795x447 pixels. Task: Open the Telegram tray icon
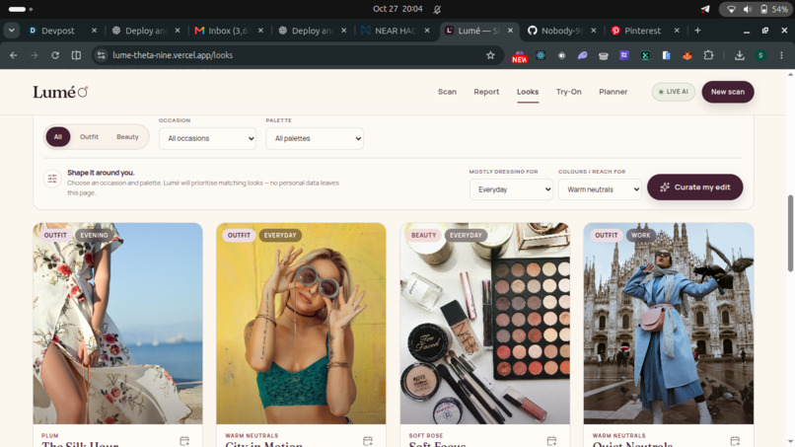click(705, 9)
